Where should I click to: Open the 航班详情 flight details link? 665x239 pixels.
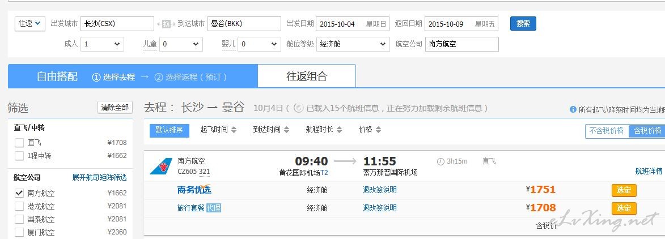tap(649, 171)
